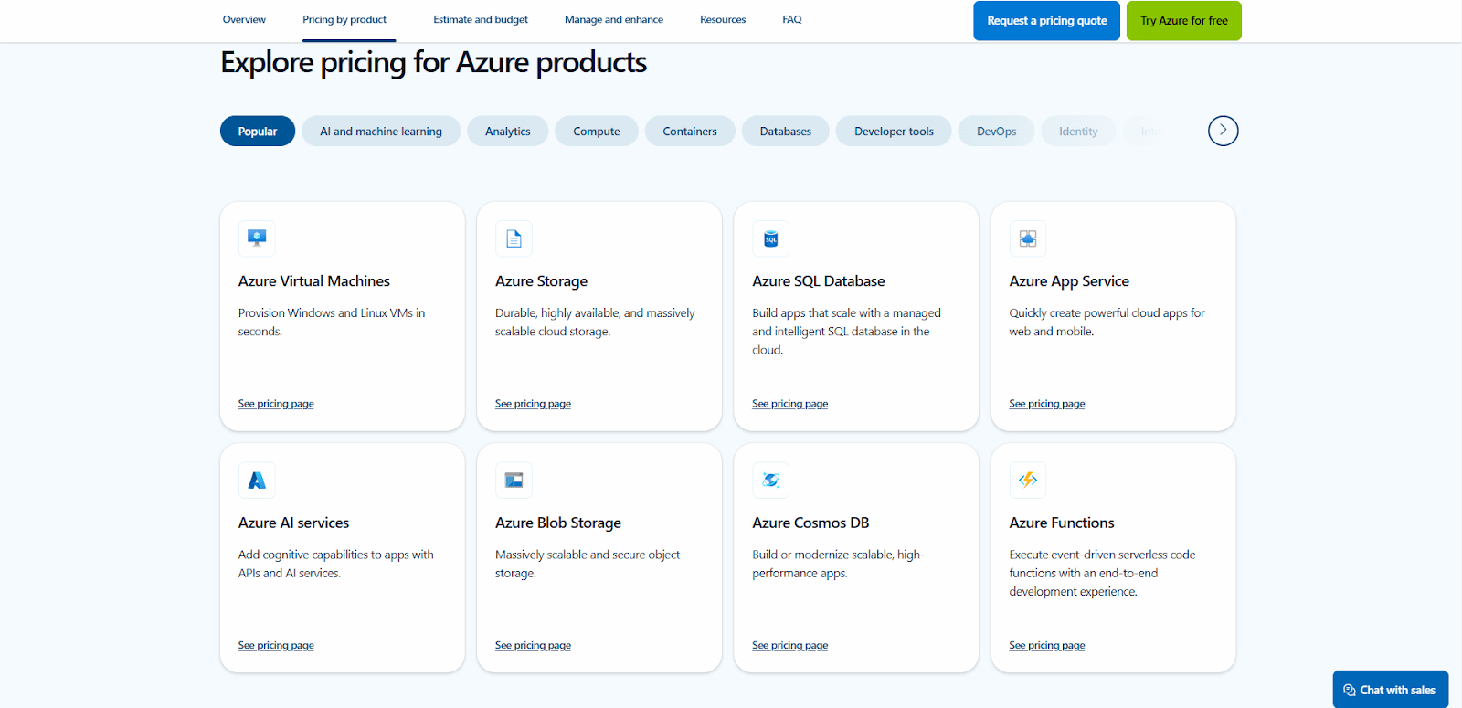See pricing page for Azure Cosmos DB
This screenshot has width=1462, height=708.
789,645
